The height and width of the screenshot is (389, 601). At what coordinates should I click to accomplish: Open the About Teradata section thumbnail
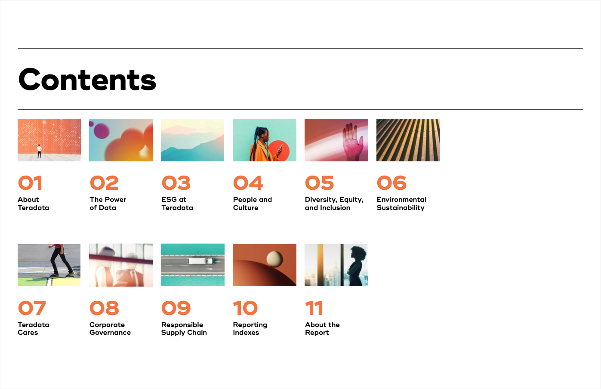pyautogui.click(x=49, y=140)
